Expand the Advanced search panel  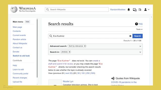140,46
